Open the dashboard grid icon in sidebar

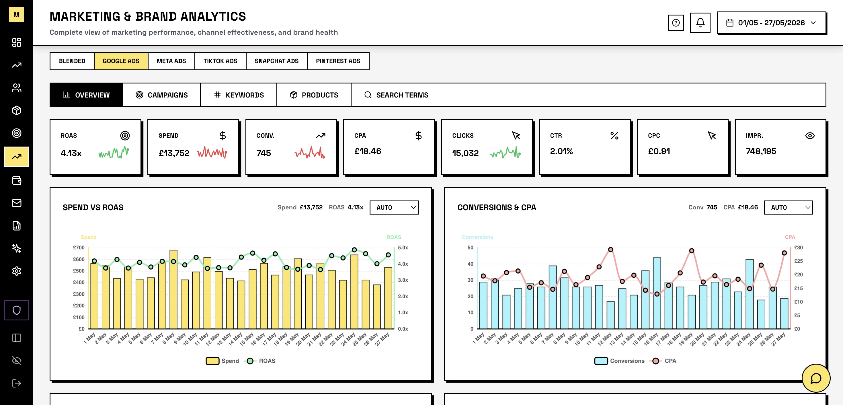pyautogui.click(x=16, y=42)
